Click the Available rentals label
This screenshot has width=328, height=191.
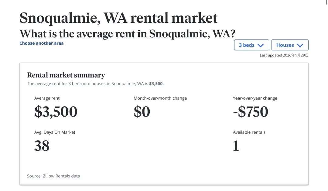249,132
